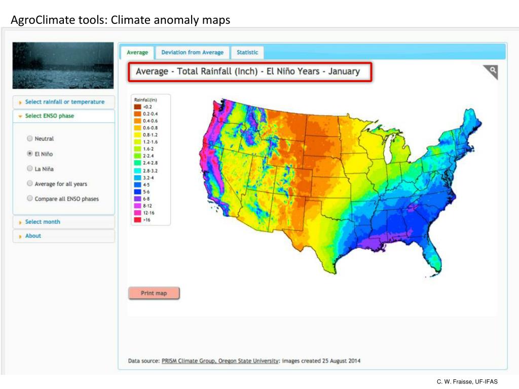
Task: Select the El Niño radio button
Action: tap(30, 153)
